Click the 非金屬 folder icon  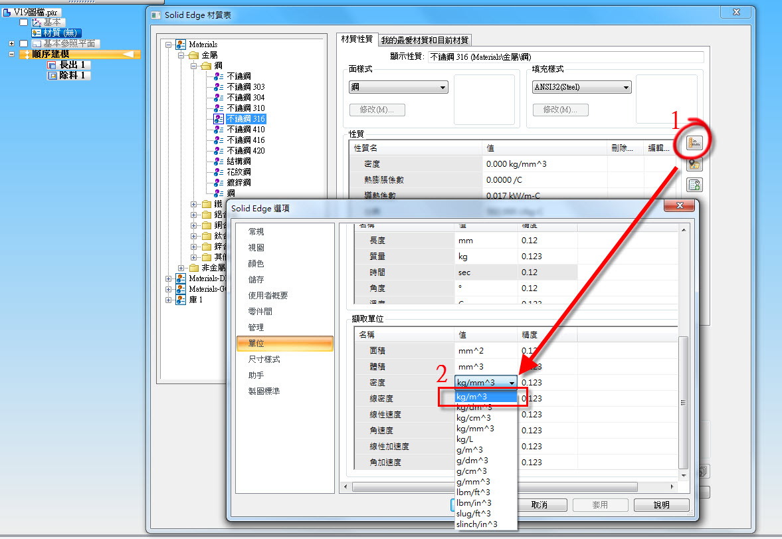pos(193,268)
